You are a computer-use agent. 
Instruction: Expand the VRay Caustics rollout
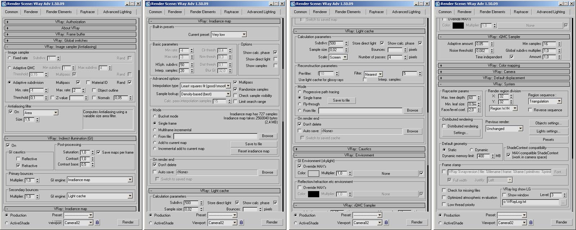pyautogui.click(x=359, y=149)
